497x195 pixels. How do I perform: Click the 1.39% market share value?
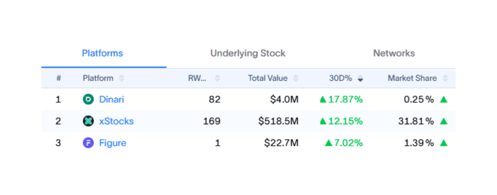click(419, 143)
